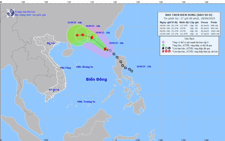Click the TP.HCM city marker

pos(54,91)
